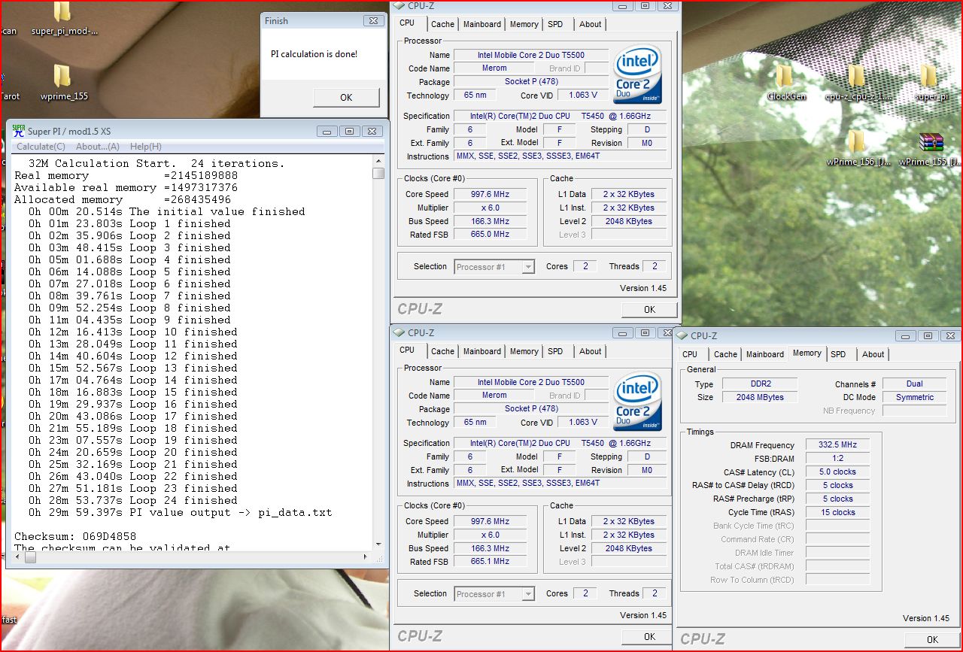Switch to Cache tab in top CPU-Z window
This screenshot has width=963, height=652.
coord(442,24)
